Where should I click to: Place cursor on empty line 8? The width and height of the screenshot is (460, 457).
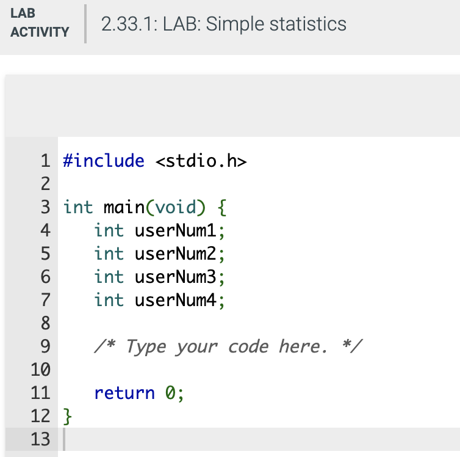[259, 323]
